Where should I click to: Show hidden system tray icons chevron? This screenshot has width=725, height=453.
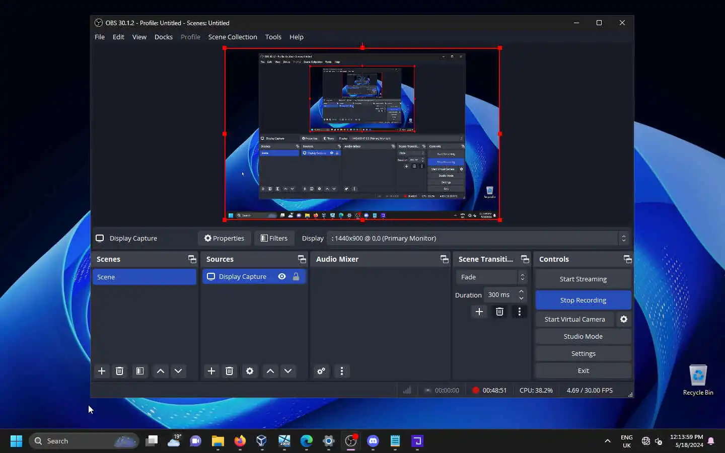(x=608, y=441)
